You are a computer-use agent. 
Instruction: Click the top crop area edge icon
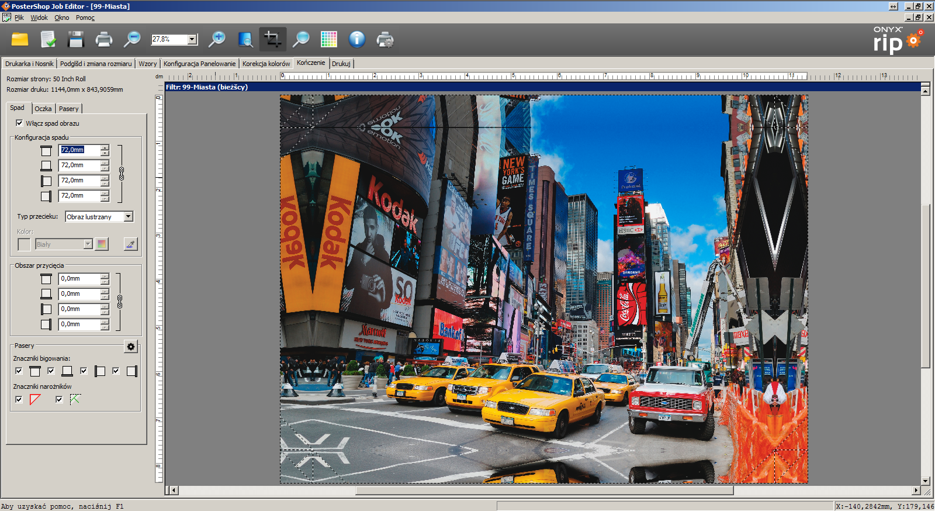(x=46, y=279)
